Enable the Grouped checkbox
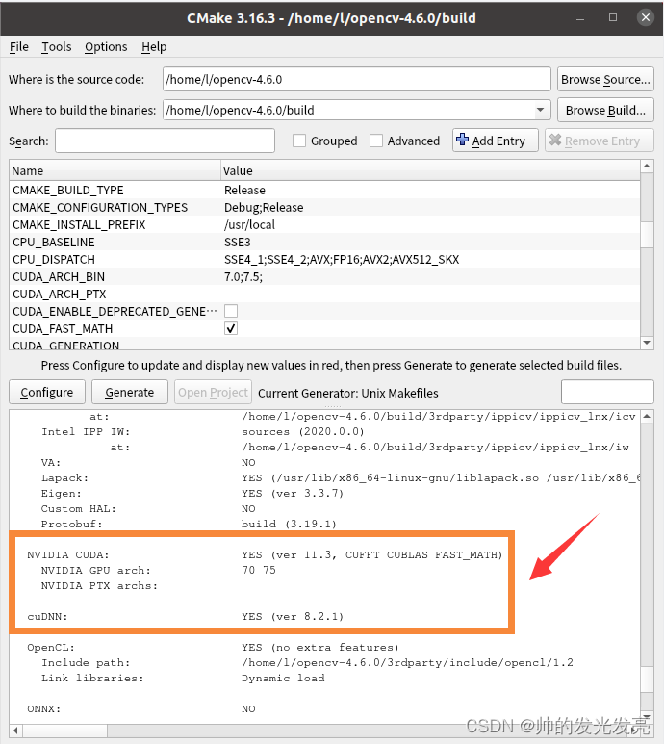The height and width of the screenshot is (744, 664). click(298, 141)
